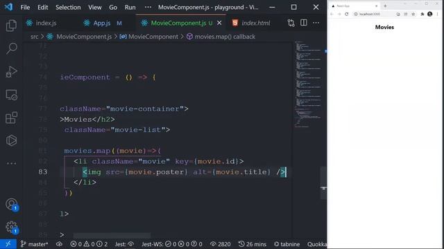Open the browser profile avatar
This screenshot has width=444, height=249.
[430, 14]
